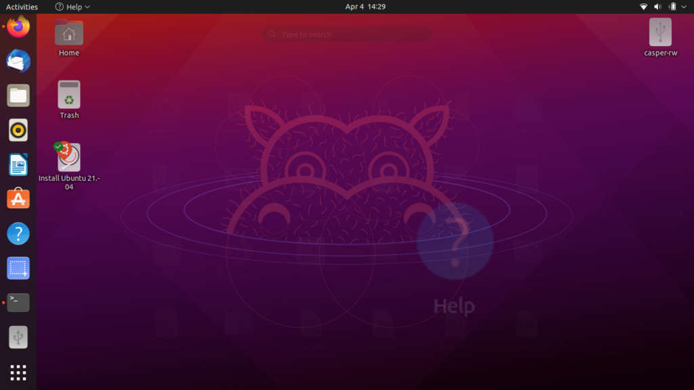Select the Home folder desktop icon
Viewport: 694px width, 390px height.
click(68, 38)
